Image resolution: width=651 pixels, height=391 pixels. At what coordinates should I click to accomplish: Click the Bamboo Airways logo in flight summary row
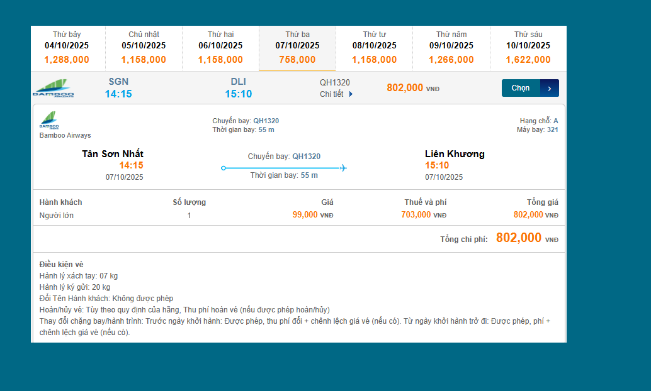(x=54, y=88)
